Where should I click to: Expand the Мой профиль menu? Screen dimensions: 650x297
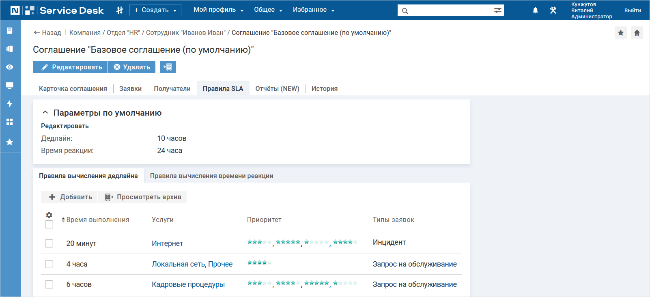pos(219,10)
